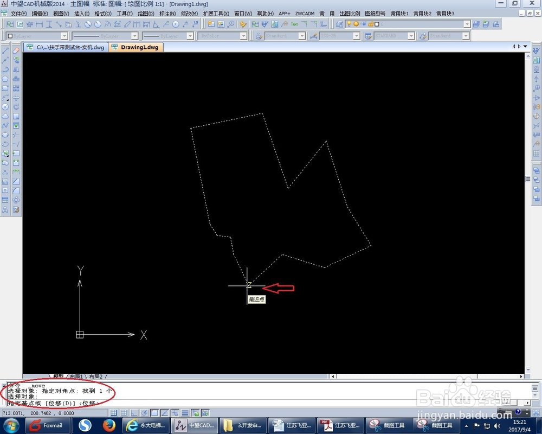Click the Array tool in modify toolbar

[x=16, y=88]
